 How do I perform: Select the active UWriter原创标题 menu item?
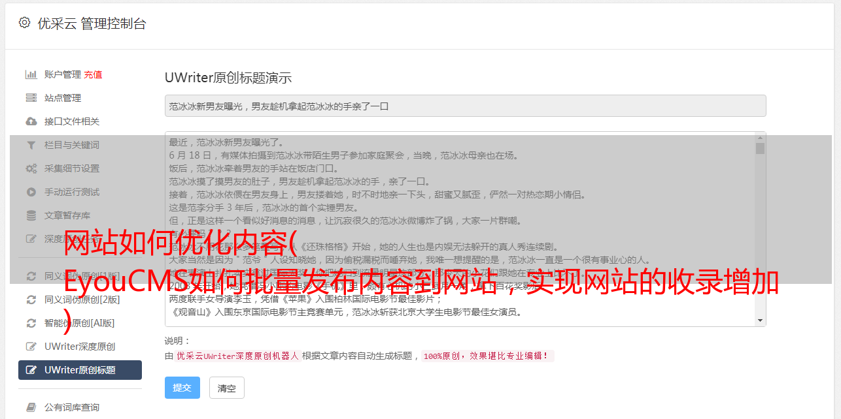(80, 370)
